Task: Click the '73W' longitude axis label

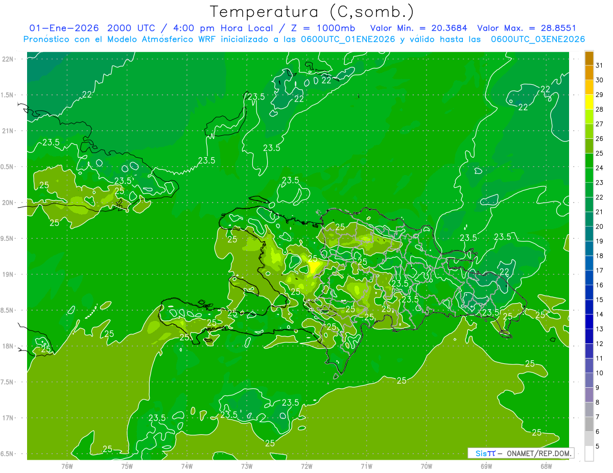Action: click(x=247, y=466)
